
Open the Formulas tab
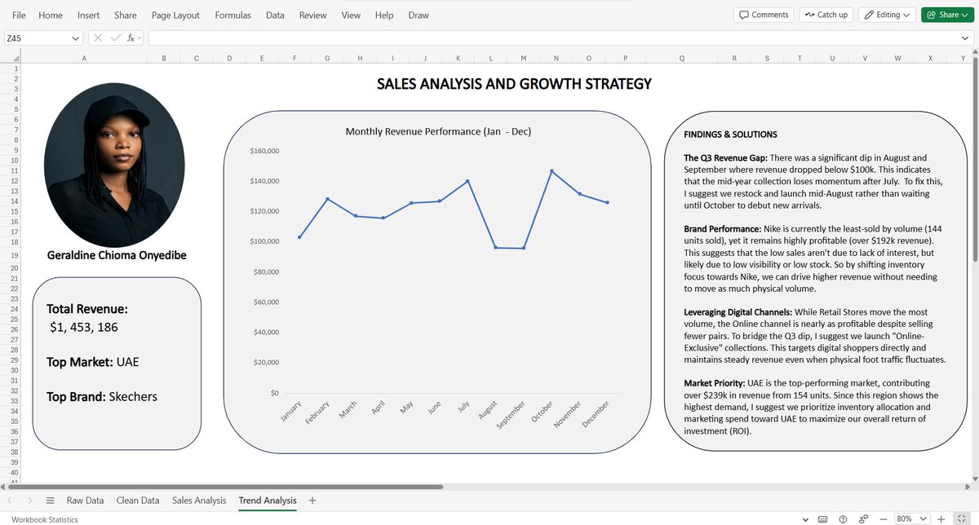(233, 15)
